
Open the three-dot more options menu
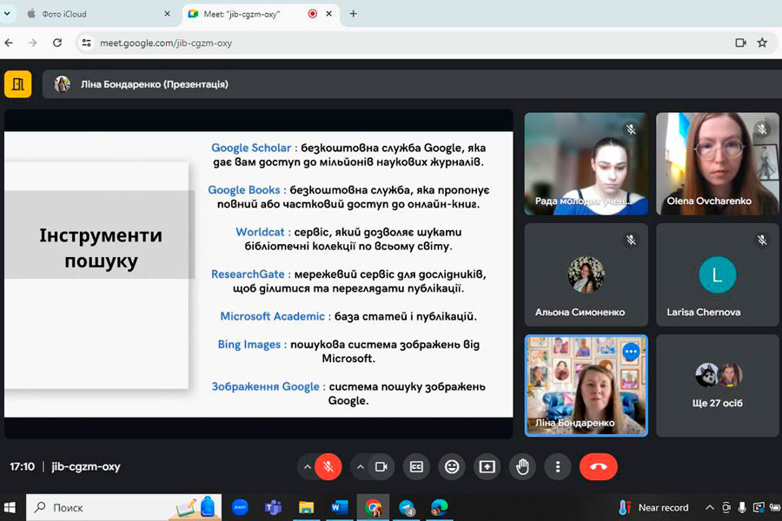pyautogui.click(x=558, y=466)
